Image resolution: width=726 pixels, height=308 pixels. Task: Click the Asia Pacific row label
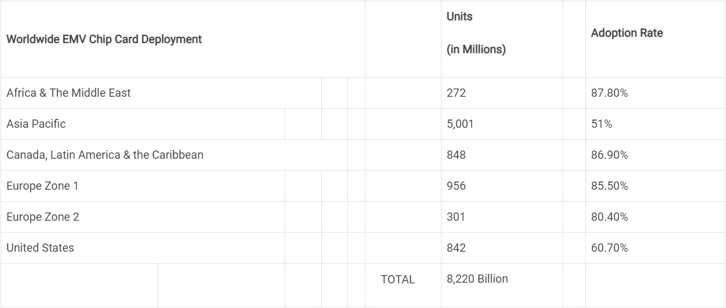click(36, 124)
